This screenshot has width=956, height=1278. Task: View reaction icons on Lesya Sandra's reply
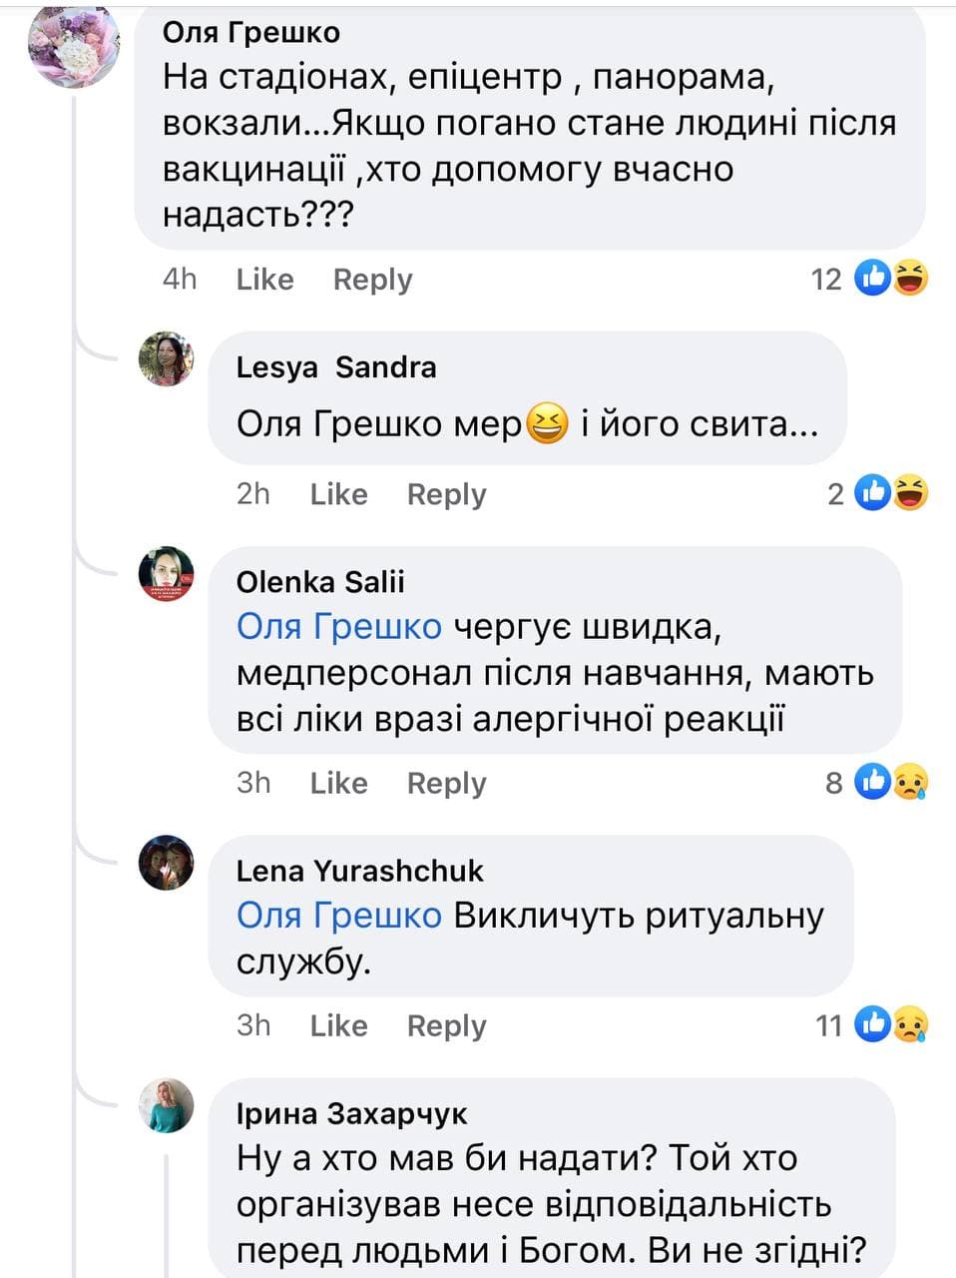pos(891,493)
